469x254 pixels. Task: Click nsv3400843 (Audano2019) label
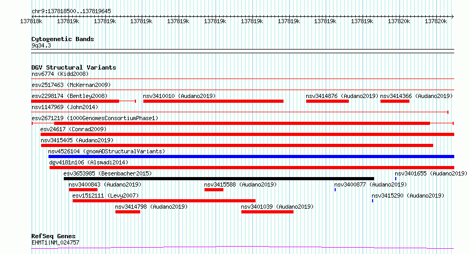pos(105,184)
